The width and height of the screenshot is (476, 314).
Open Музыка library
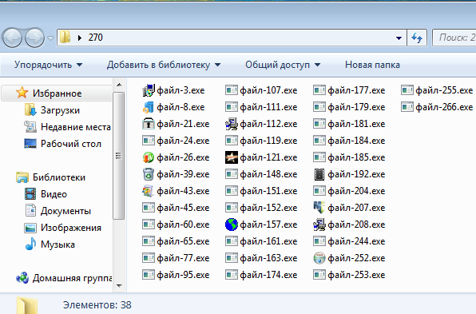(58, 244)
